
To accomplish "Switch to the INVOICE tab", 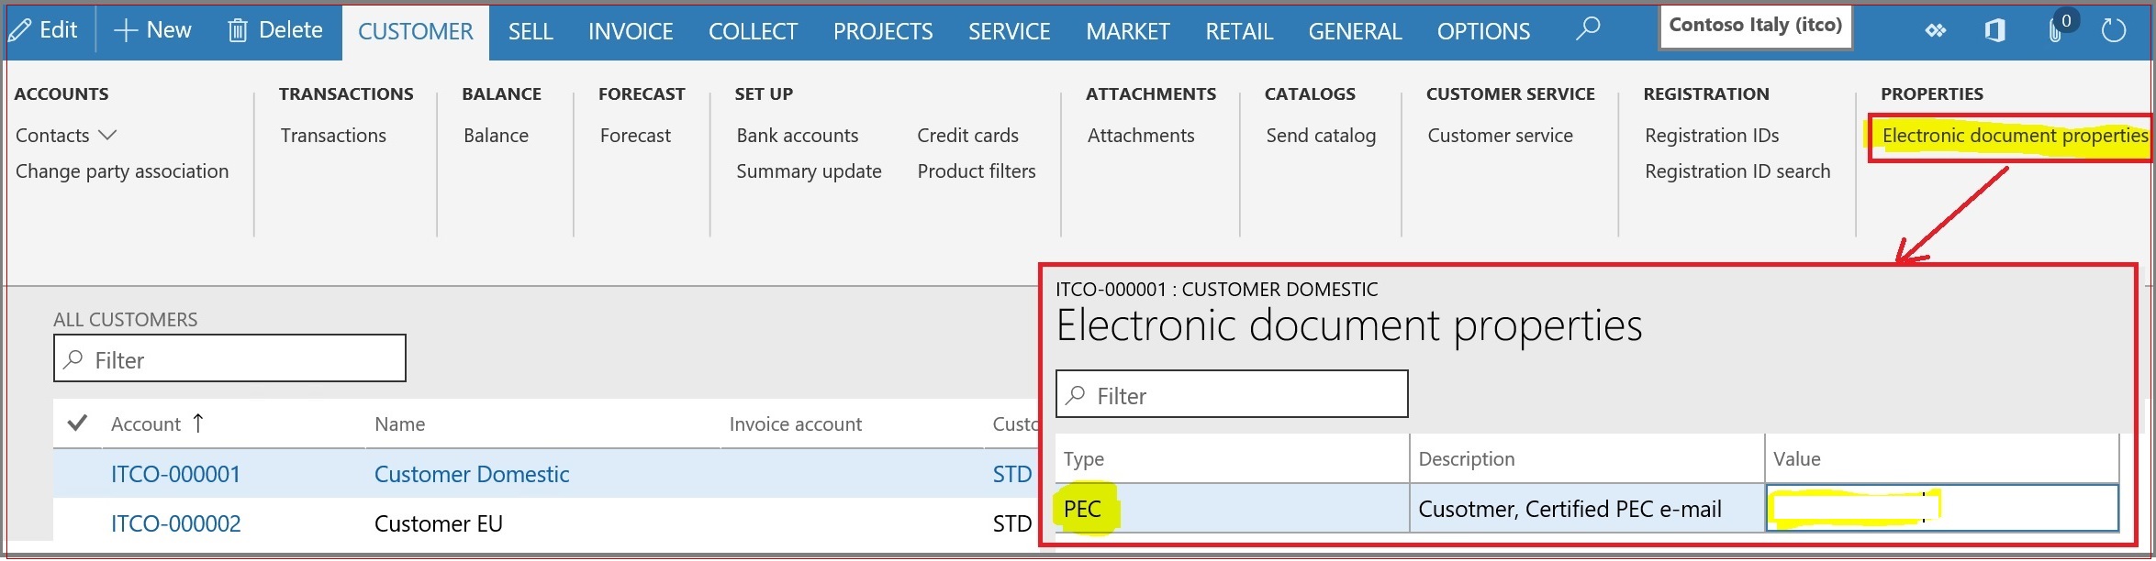I will click(x=631, y=31).
